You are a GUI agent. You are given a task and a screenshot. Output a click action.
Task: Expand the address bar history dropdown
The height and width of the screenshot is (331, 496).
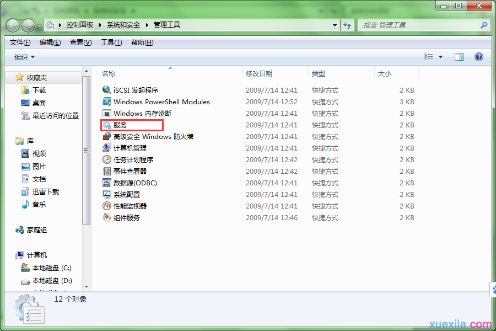click(335, 25)
